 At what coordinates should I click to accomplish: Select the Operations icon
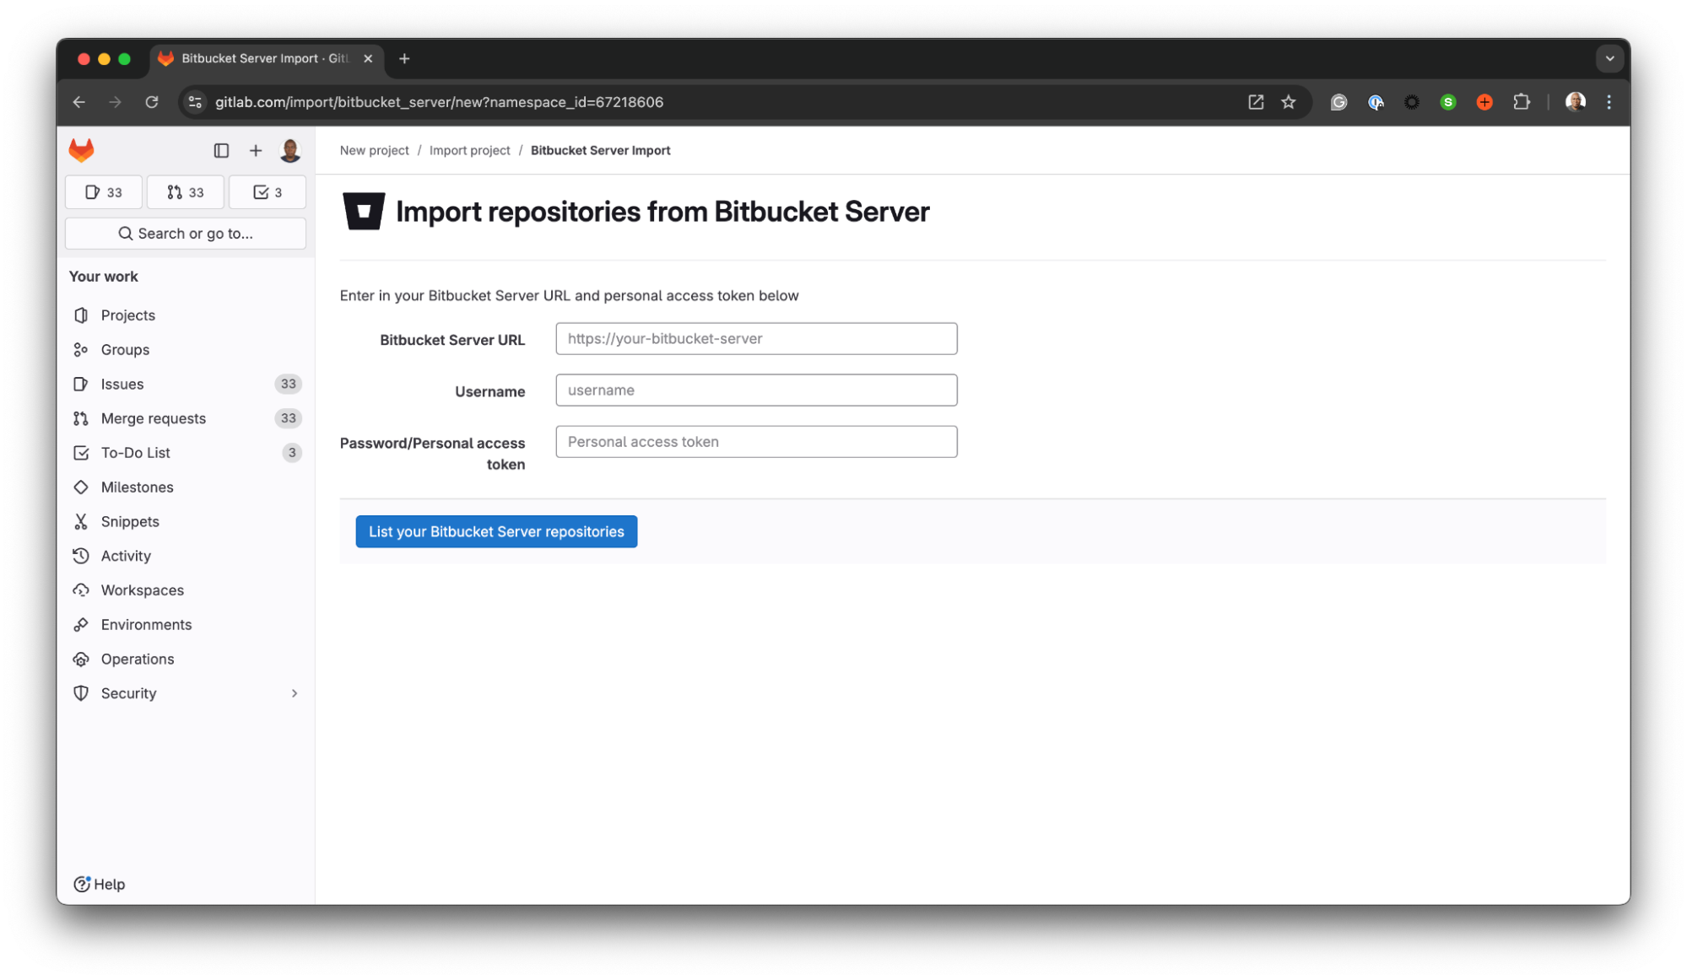81,660
